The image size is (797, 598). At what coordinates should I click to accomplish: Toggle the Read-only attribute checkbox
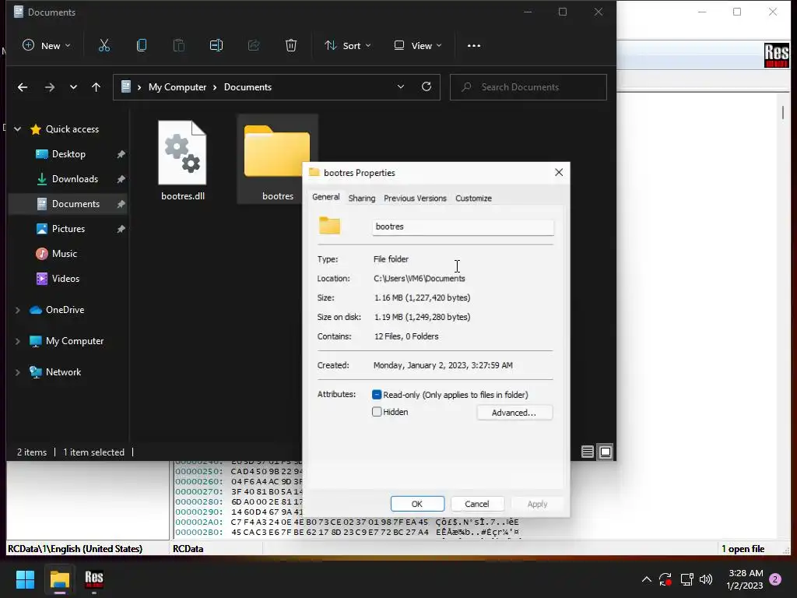tap(377, 395)
